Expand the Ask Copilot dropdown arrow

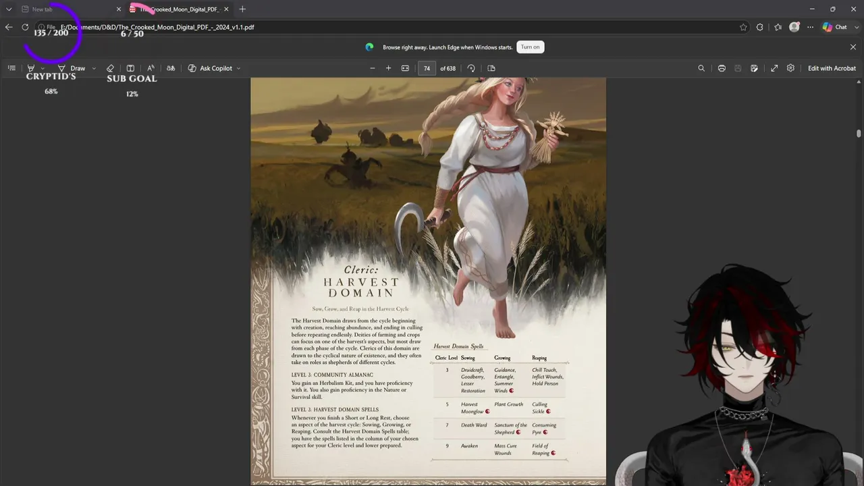coord(238,68)
